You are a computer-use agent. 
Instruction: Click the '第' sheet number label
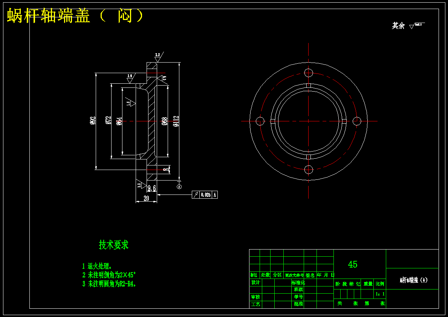[x=367, y=303]
